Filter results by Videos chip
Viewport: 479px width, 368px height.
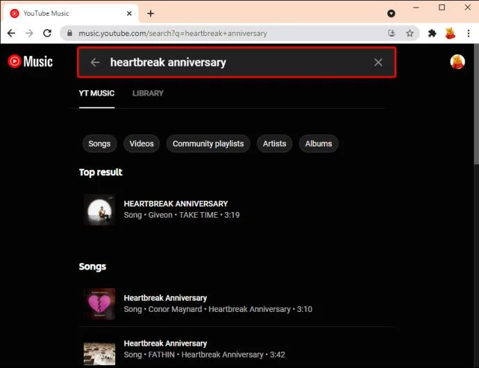(x=142, y=143)
